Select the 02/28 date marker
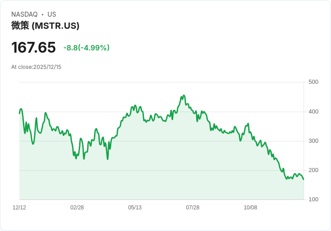Image resolution: width=331 pixels, height=231 pixels. click(x=77, y=208)
